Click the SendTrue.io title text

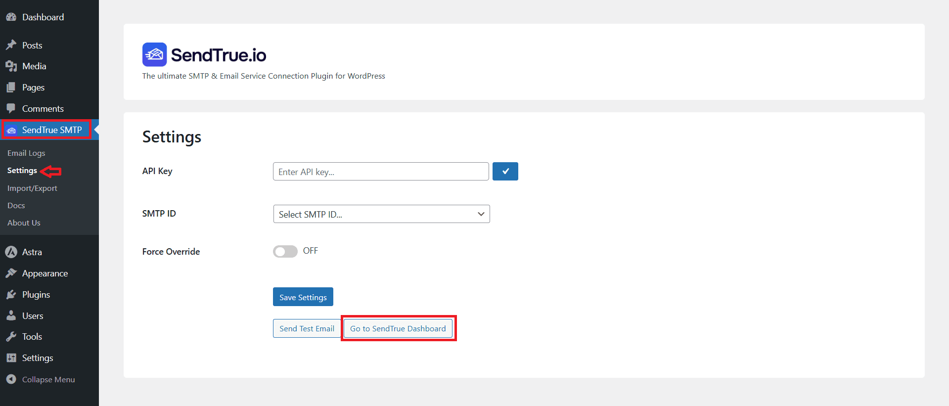click(x=219, y=55)
